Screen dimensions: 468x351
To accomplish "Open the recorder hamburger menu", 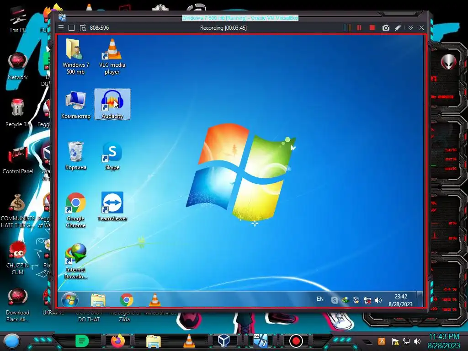I will [61, 28].
